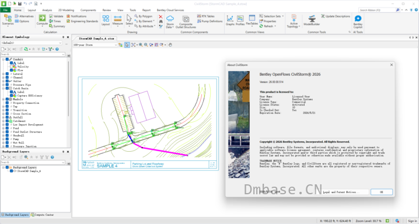This screenshot has width=419, height=224.
Task: Toggle the Lateral checkbox
Action: tap(7, 74)
